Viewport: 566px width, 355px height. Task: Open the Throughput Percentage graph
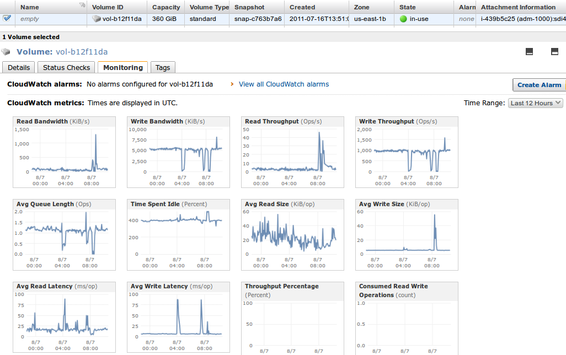[x=292, y=318]
